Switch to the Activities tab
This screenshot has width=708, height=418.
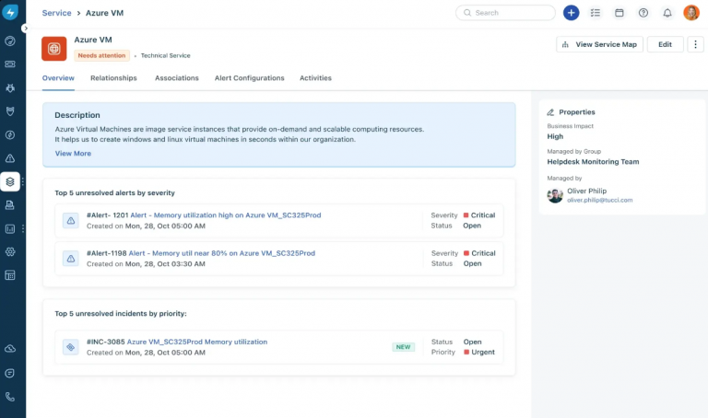(x=315, y=78)
